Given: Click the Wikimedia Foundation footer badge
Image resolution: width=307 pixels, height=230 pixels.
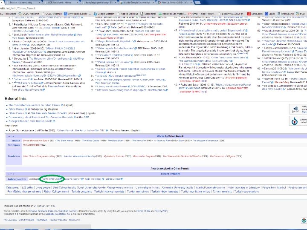Looking at the screenshot, I should 304,221.
